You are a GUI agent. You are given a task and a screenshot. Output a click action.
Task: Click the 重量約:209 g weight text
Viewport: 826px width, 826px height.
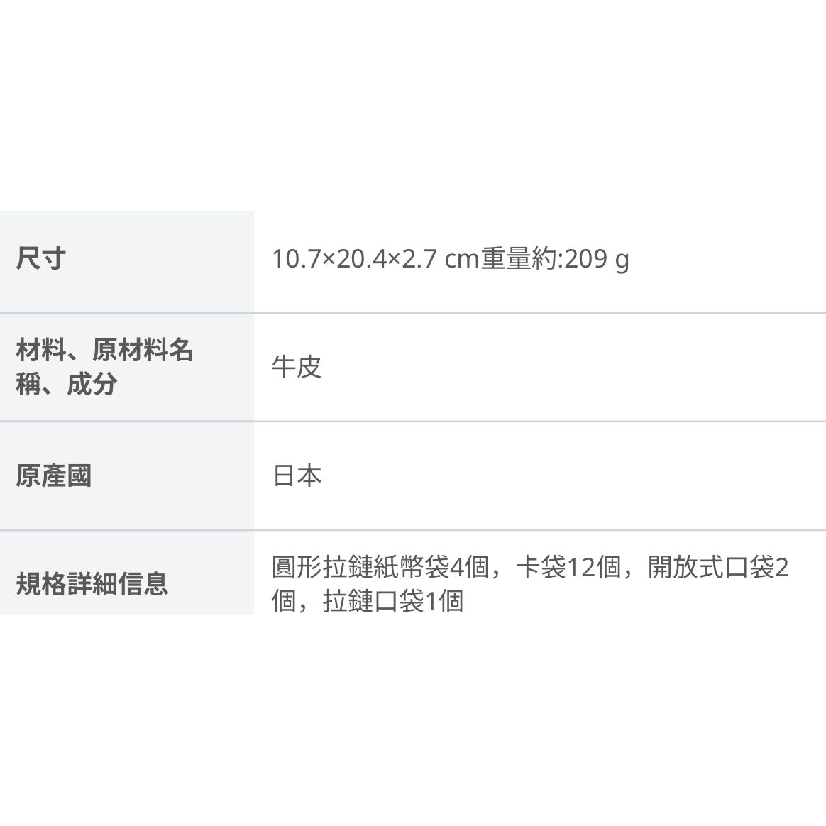[555, 259]
